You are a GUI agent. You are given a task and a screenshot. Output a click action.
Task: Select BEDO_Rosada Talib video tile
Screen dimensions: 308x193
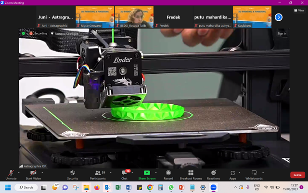tap(134, 17)
